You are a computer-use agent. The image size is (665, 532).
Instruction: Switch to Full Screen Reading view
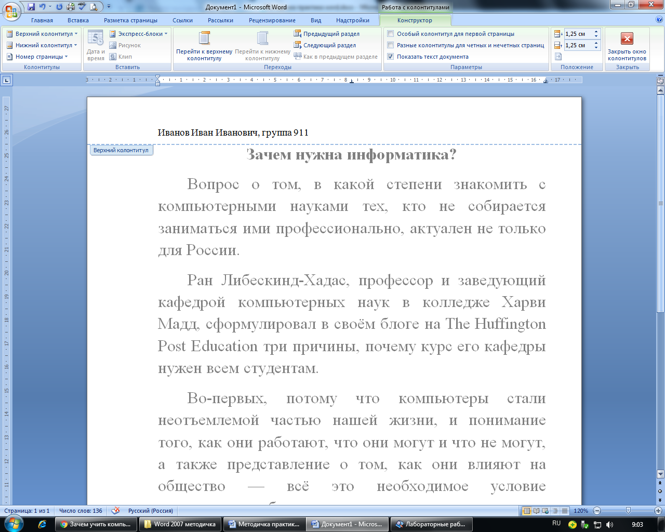[x=537, y=511]
